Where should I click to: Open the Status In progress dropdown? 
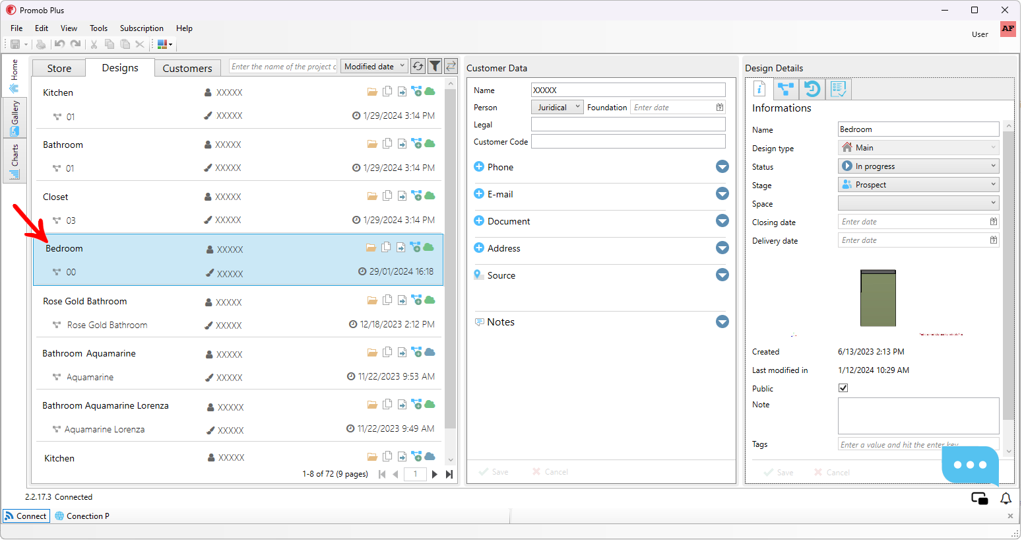pos(918,166)
